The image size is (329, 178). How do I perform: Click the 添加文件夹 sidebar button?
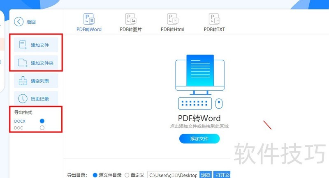coord(36,63)
